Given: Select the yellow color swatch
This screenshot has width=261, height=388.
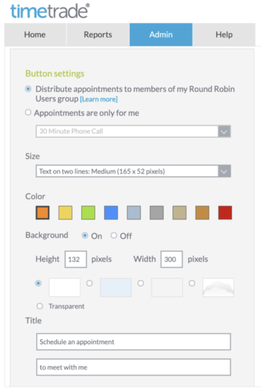Looking at the screenshot, I should [65, 213].
